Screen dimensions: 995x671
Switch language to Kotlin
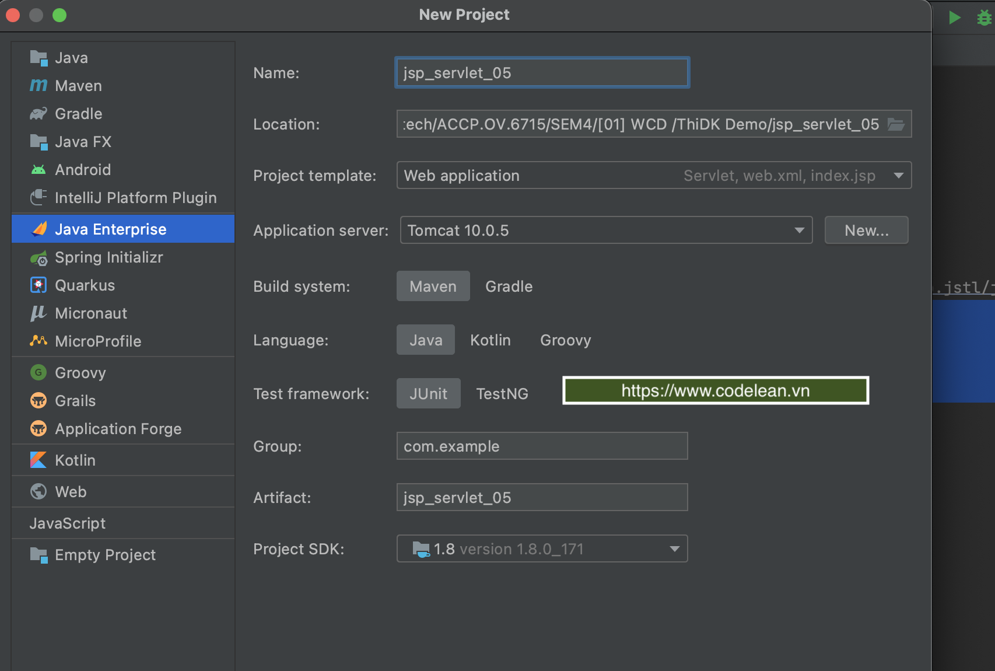491,340
